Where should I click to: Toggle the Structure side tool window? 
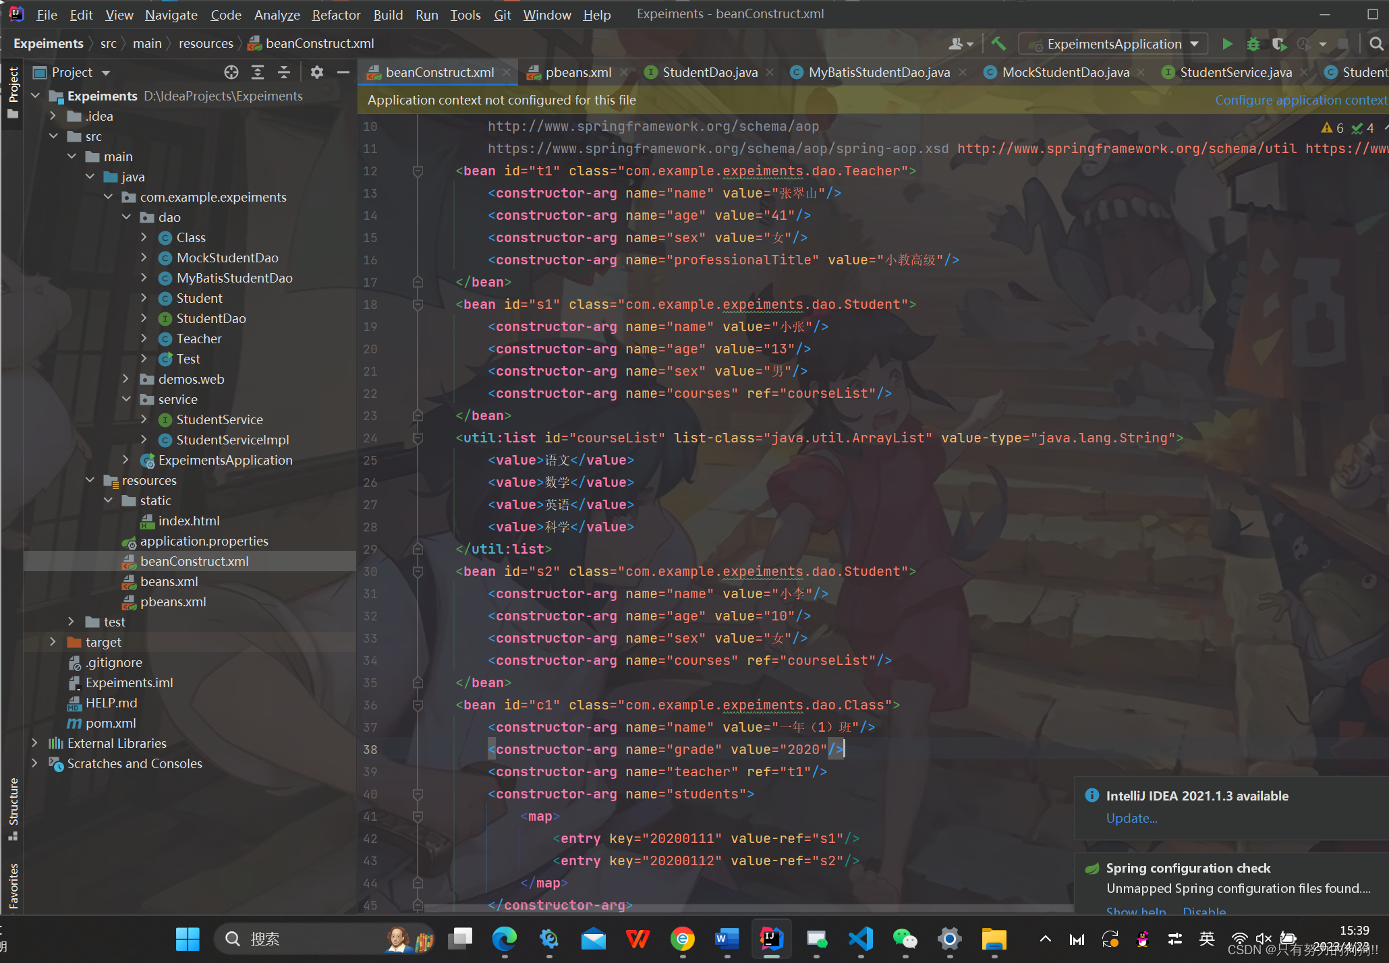pyautogui.click(x=13, y=806)
